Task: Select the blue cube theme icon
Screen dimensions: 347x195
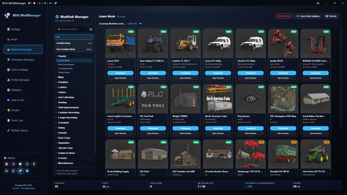Action: (x=27, y=171)
